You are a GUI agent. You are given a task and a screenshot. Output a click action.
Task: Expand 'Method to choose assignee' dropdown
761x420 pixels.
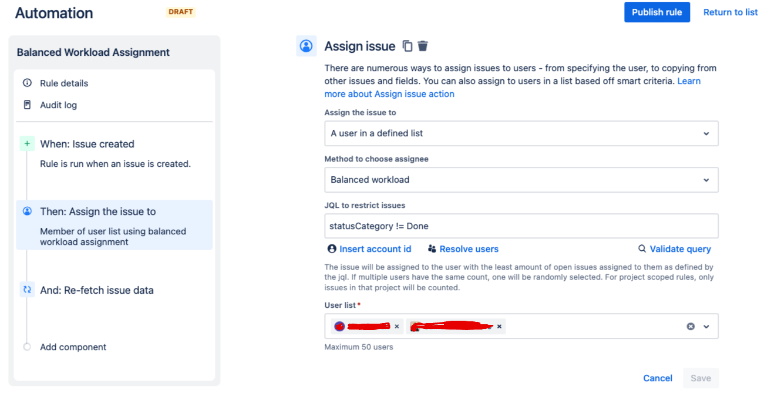click(521, 180)
